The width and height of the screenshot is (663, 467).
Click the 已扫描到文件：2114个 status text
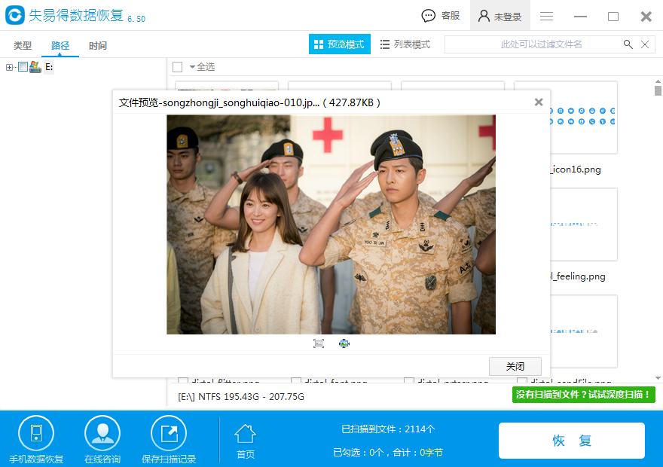coord(388,429)
